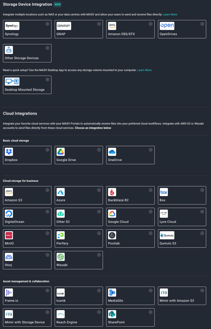Click plus icon on OpenDrives card
This screenshot has width=211, height=329.
point(202,24)
